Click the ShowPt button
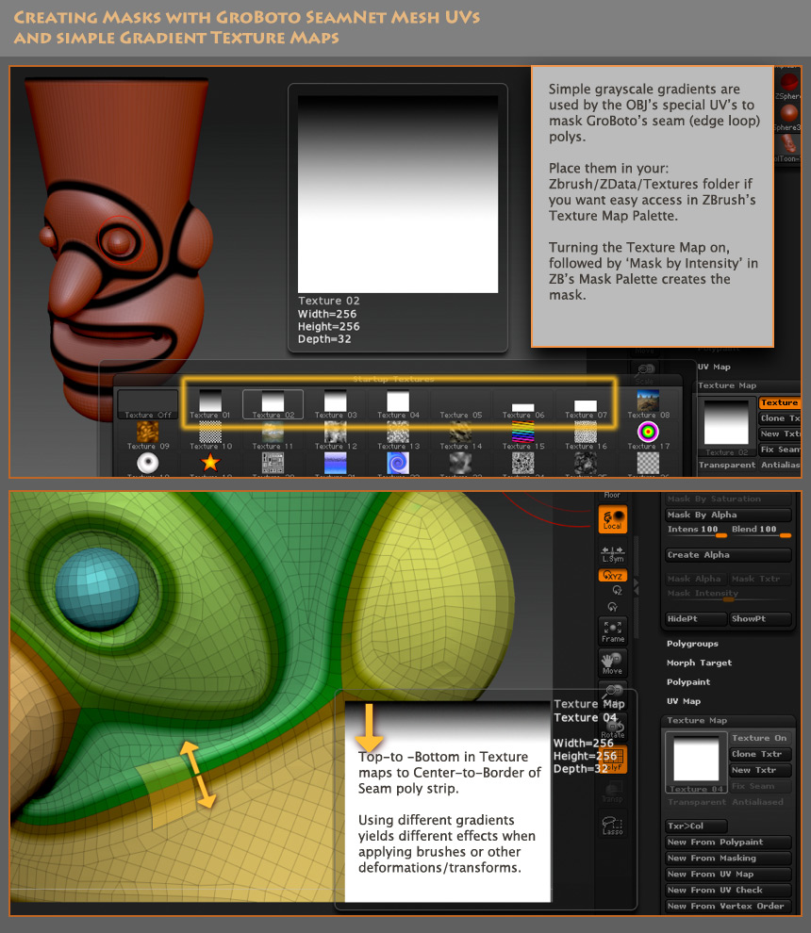The width and height of the screenshot is (811, 933). 760,619
